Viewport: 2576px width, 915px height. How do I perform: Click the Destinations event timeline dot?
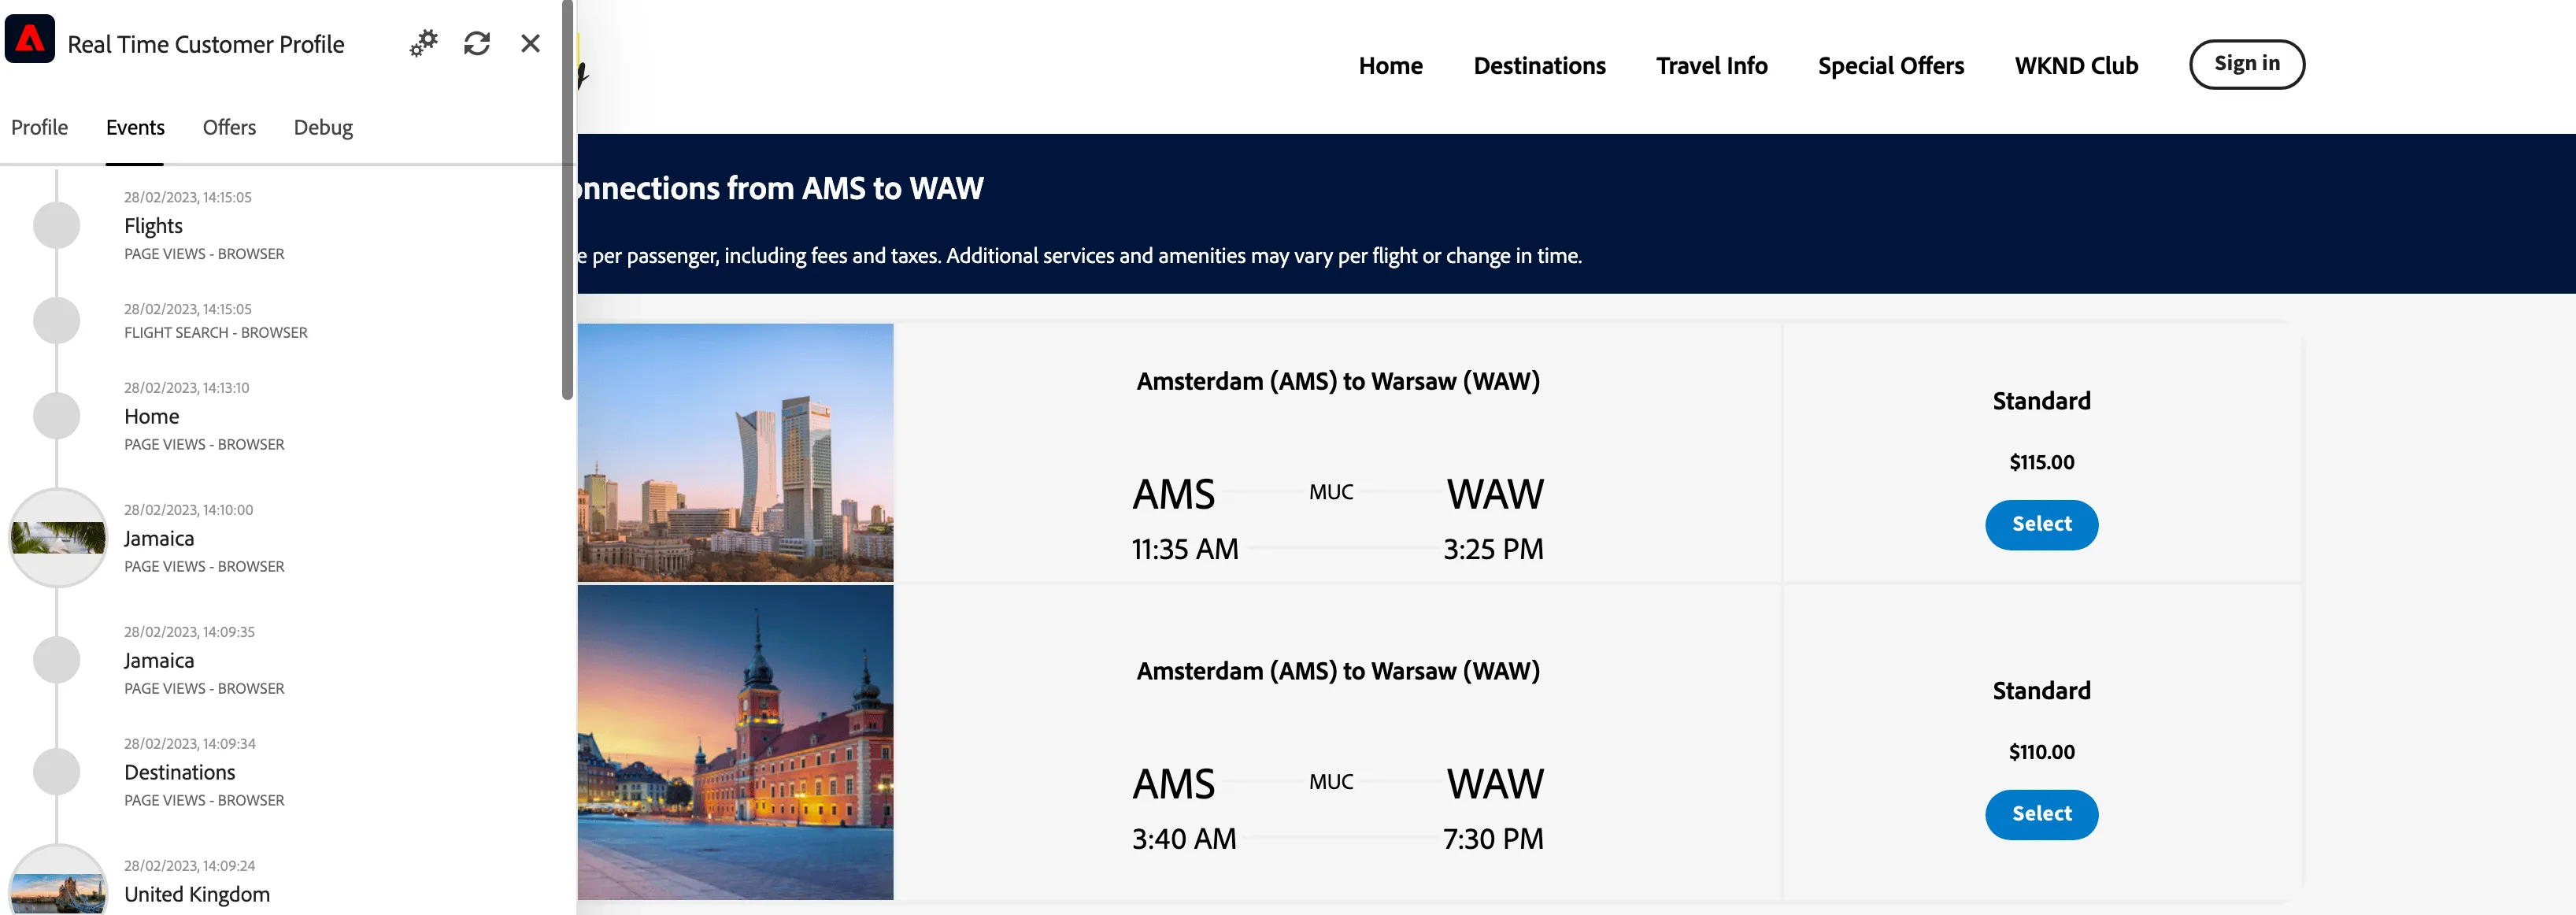tap(57, 772)
